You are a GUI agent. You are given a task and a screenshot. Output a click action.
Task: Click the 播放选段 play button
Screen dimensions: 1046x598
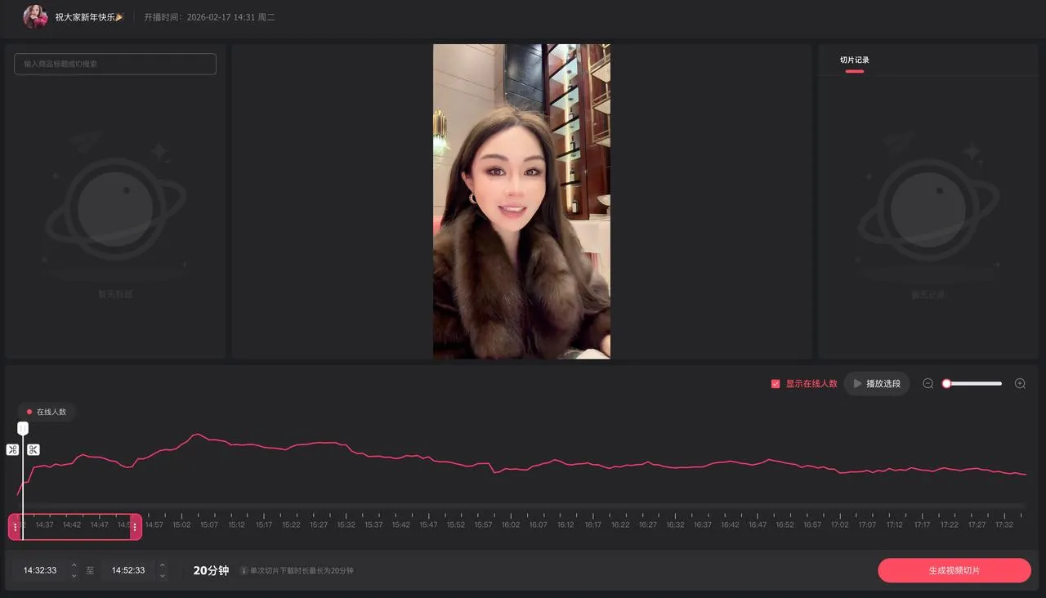point(877,383)
